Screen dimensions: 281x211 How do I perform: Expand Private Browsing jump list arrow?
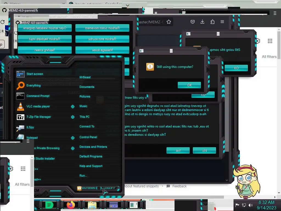(72, 148)
